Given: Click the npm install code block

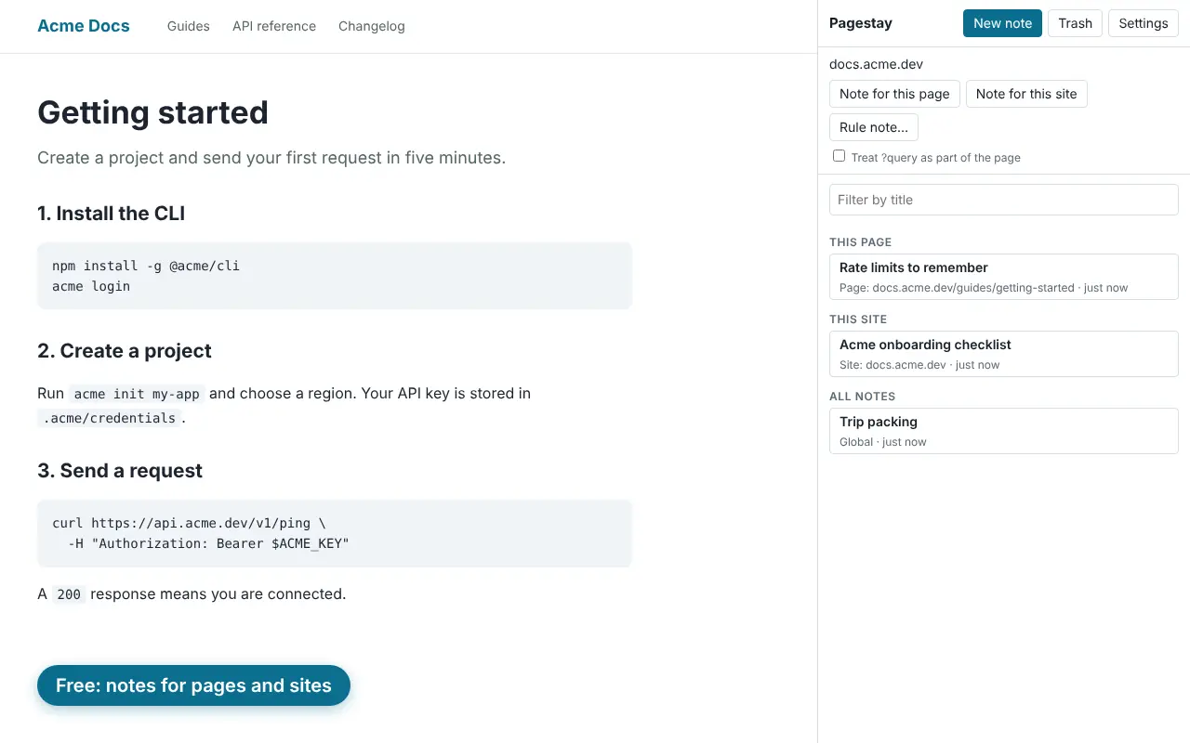Looking at the screenshot, I should (x=335, y=276).
